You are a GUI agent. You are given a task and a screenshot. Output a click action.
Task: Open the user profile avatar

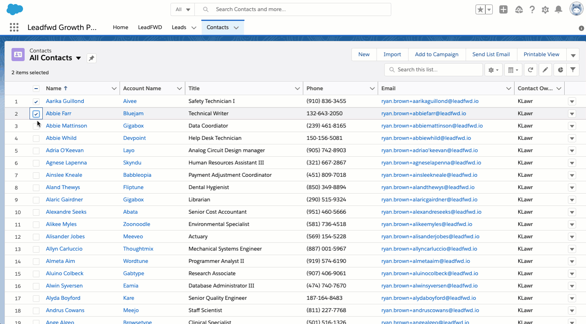(x=577, y=9)
